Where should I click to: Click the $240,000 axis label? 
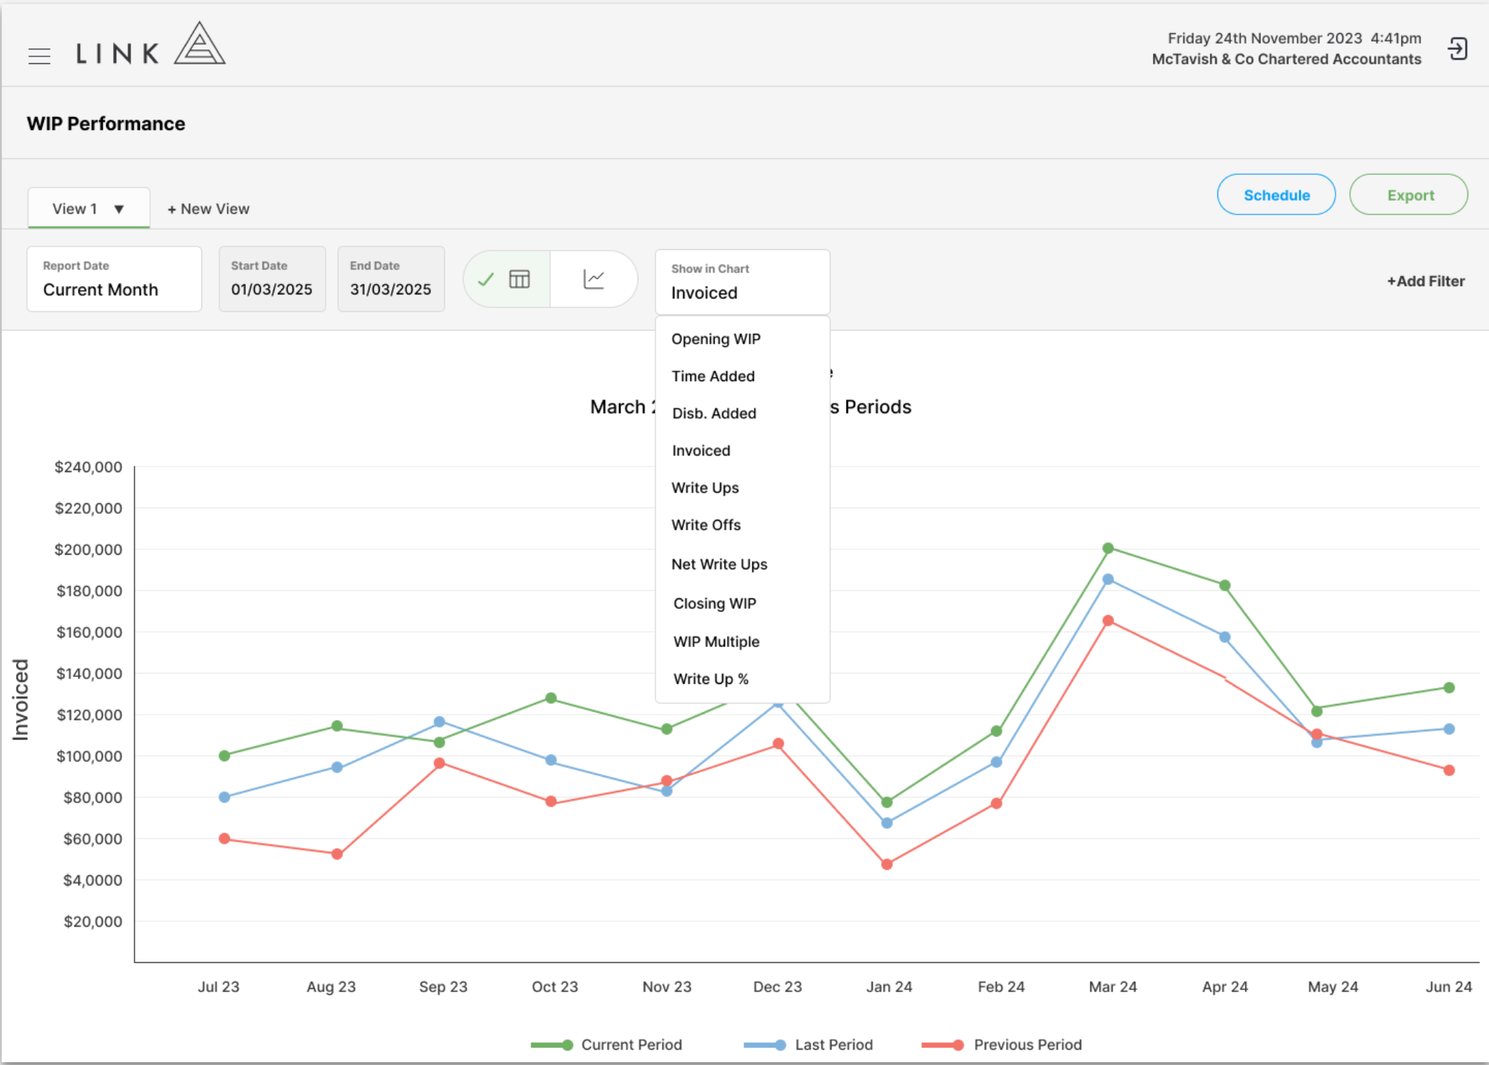click(x=88, y=467)
